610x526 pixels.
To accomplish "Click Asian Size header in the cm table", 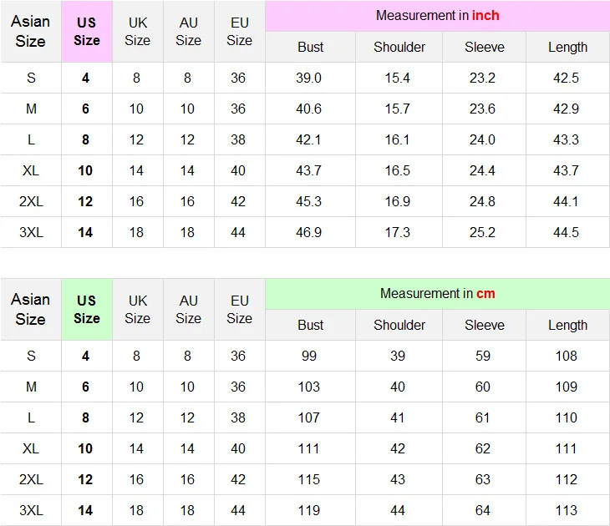I will (x=31, y=309).
